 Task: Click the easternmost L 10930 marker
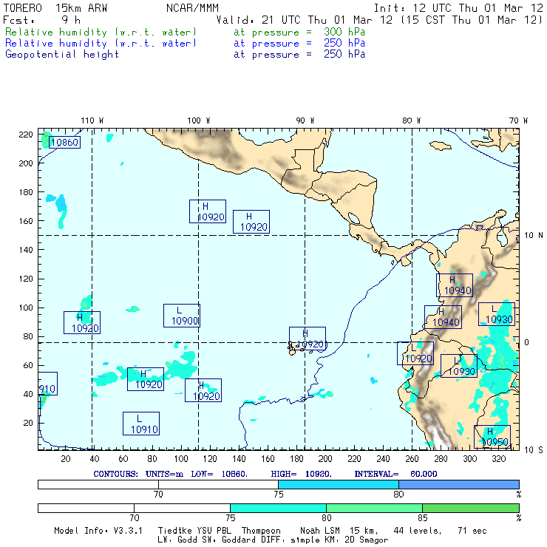497,314
